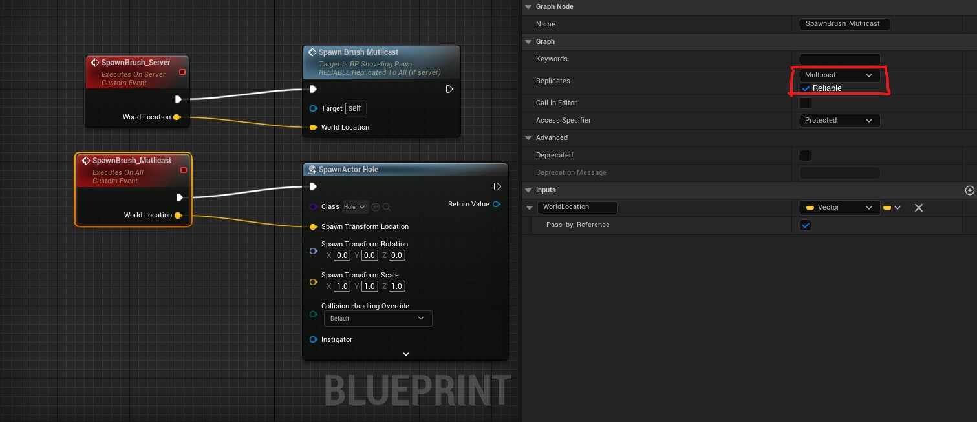This screenshot has height=422, width=977.
Task: Expand the SpawnActor Hole node's advanced pins chevron
Action: [x=406, y=354]
